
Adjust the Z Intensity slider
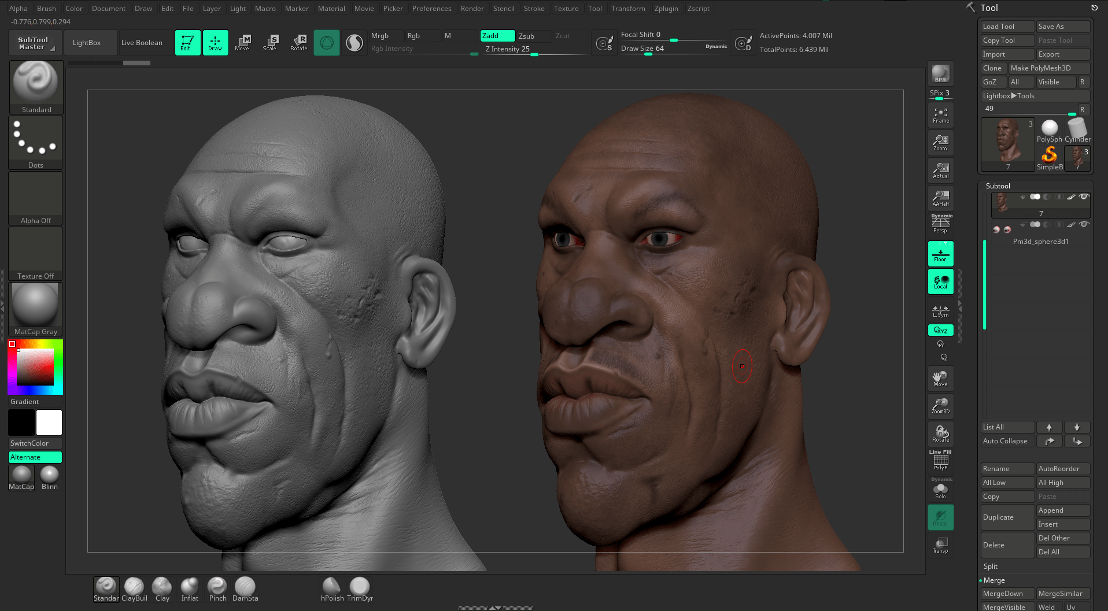pos(535,50)
